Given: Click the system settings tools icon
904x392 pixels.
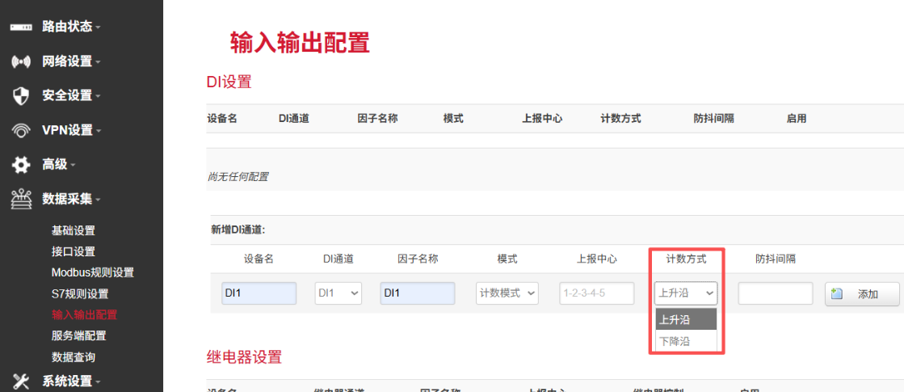Looking at the screenshot, I should click(21, 381).
